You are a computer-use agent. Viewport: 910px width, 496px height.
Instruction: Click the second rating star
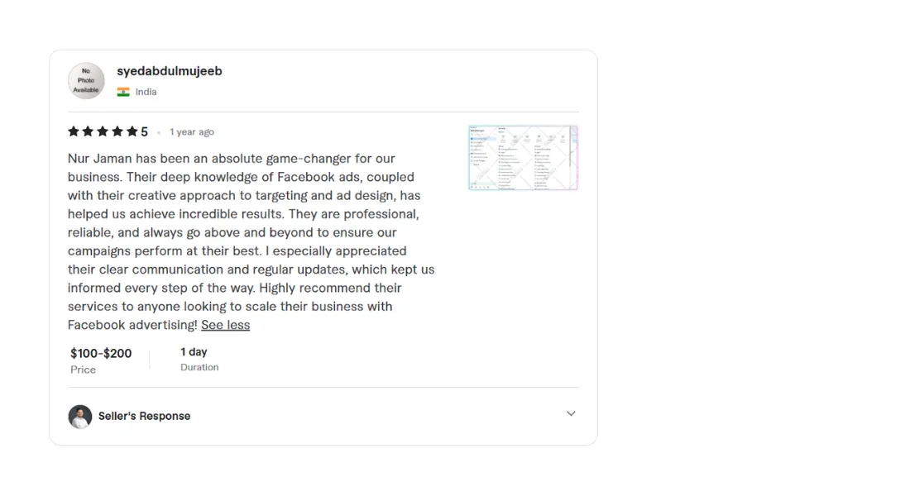[x=89, y=131]
